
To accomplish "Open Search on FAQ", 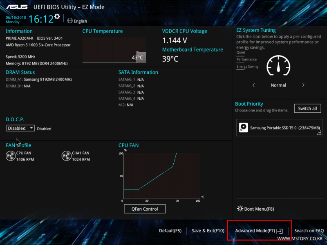I will pos(309,231).
